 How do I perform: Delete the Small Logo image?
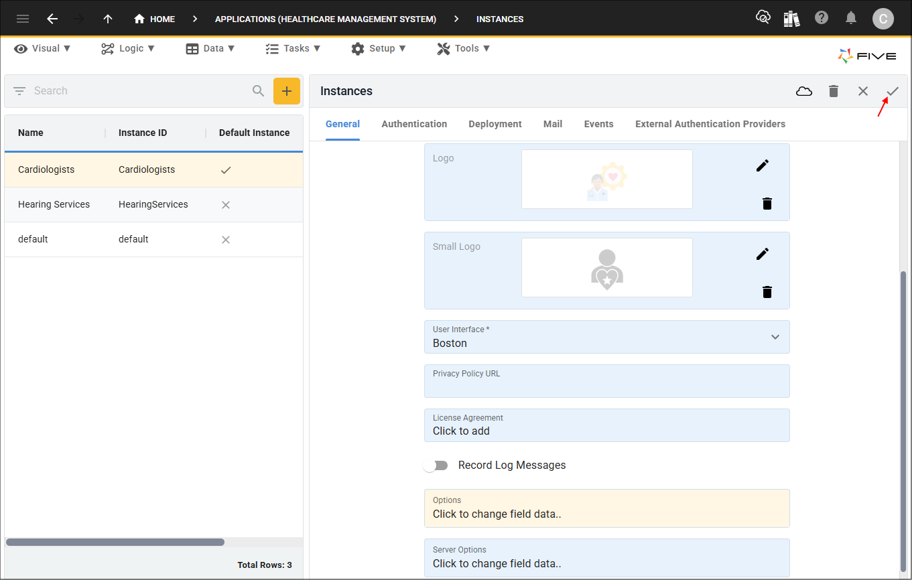pyautogui.click(x=767, y=291)
